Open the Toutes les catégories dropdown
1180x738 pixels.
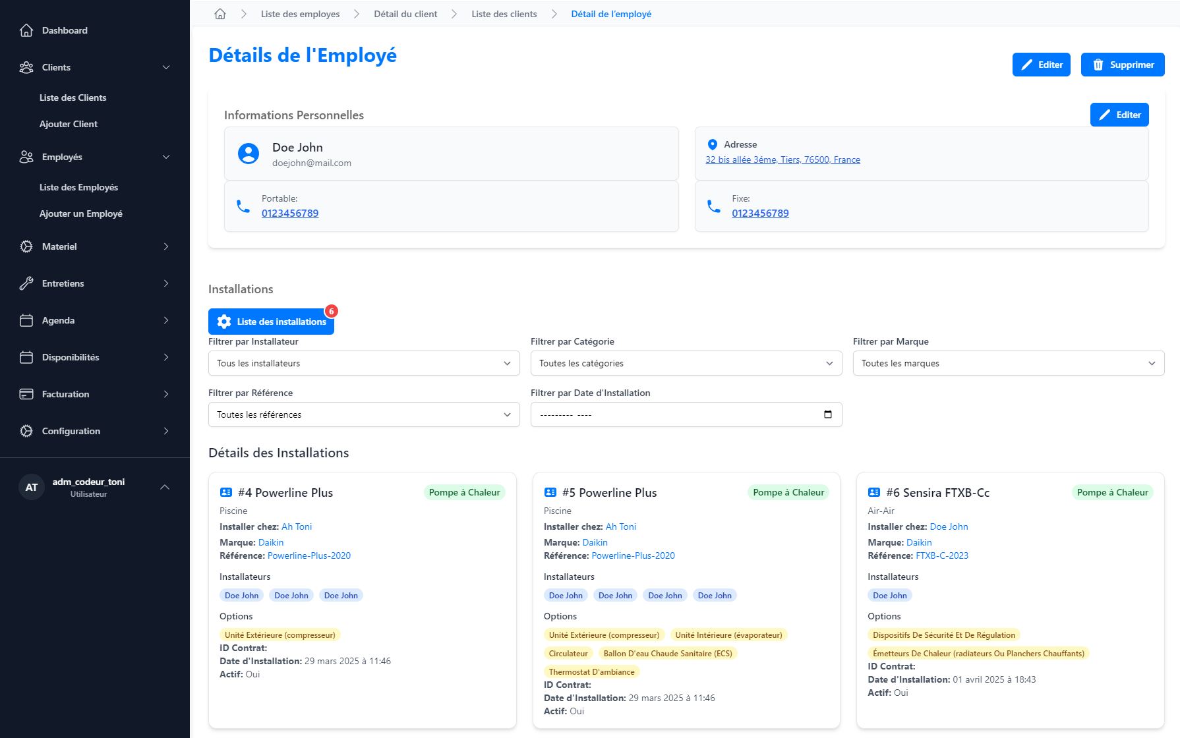(686, 363)
